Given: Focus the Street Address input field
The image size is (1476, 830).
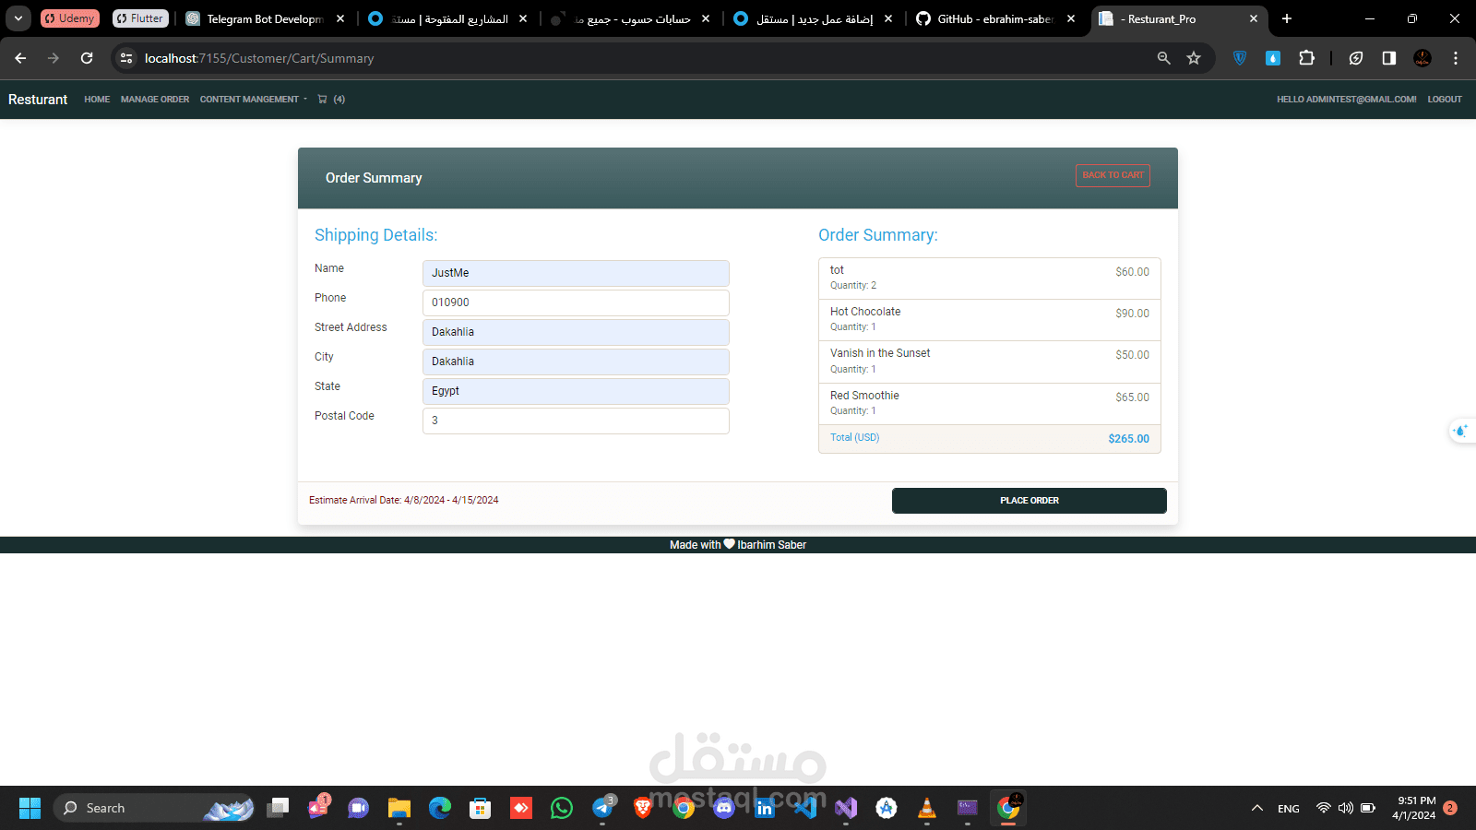Looking at the screenshot, I should 576,332.
